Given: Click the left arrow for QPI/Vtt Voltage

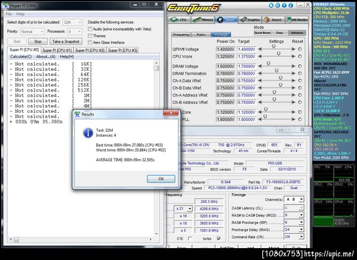Looking at the screenshot, I should pos(260,49).
